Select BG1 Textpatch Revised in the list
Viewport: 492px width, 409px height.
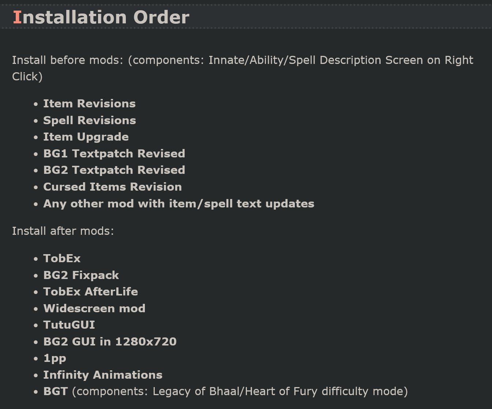point(114,154)
